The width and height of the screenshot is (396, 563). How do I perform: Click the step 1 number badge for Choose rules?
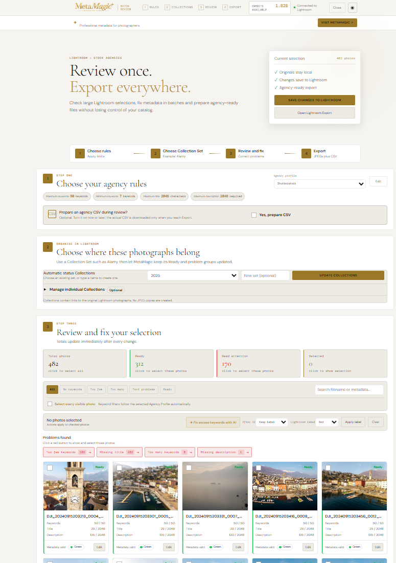click(x=80, y=153)
